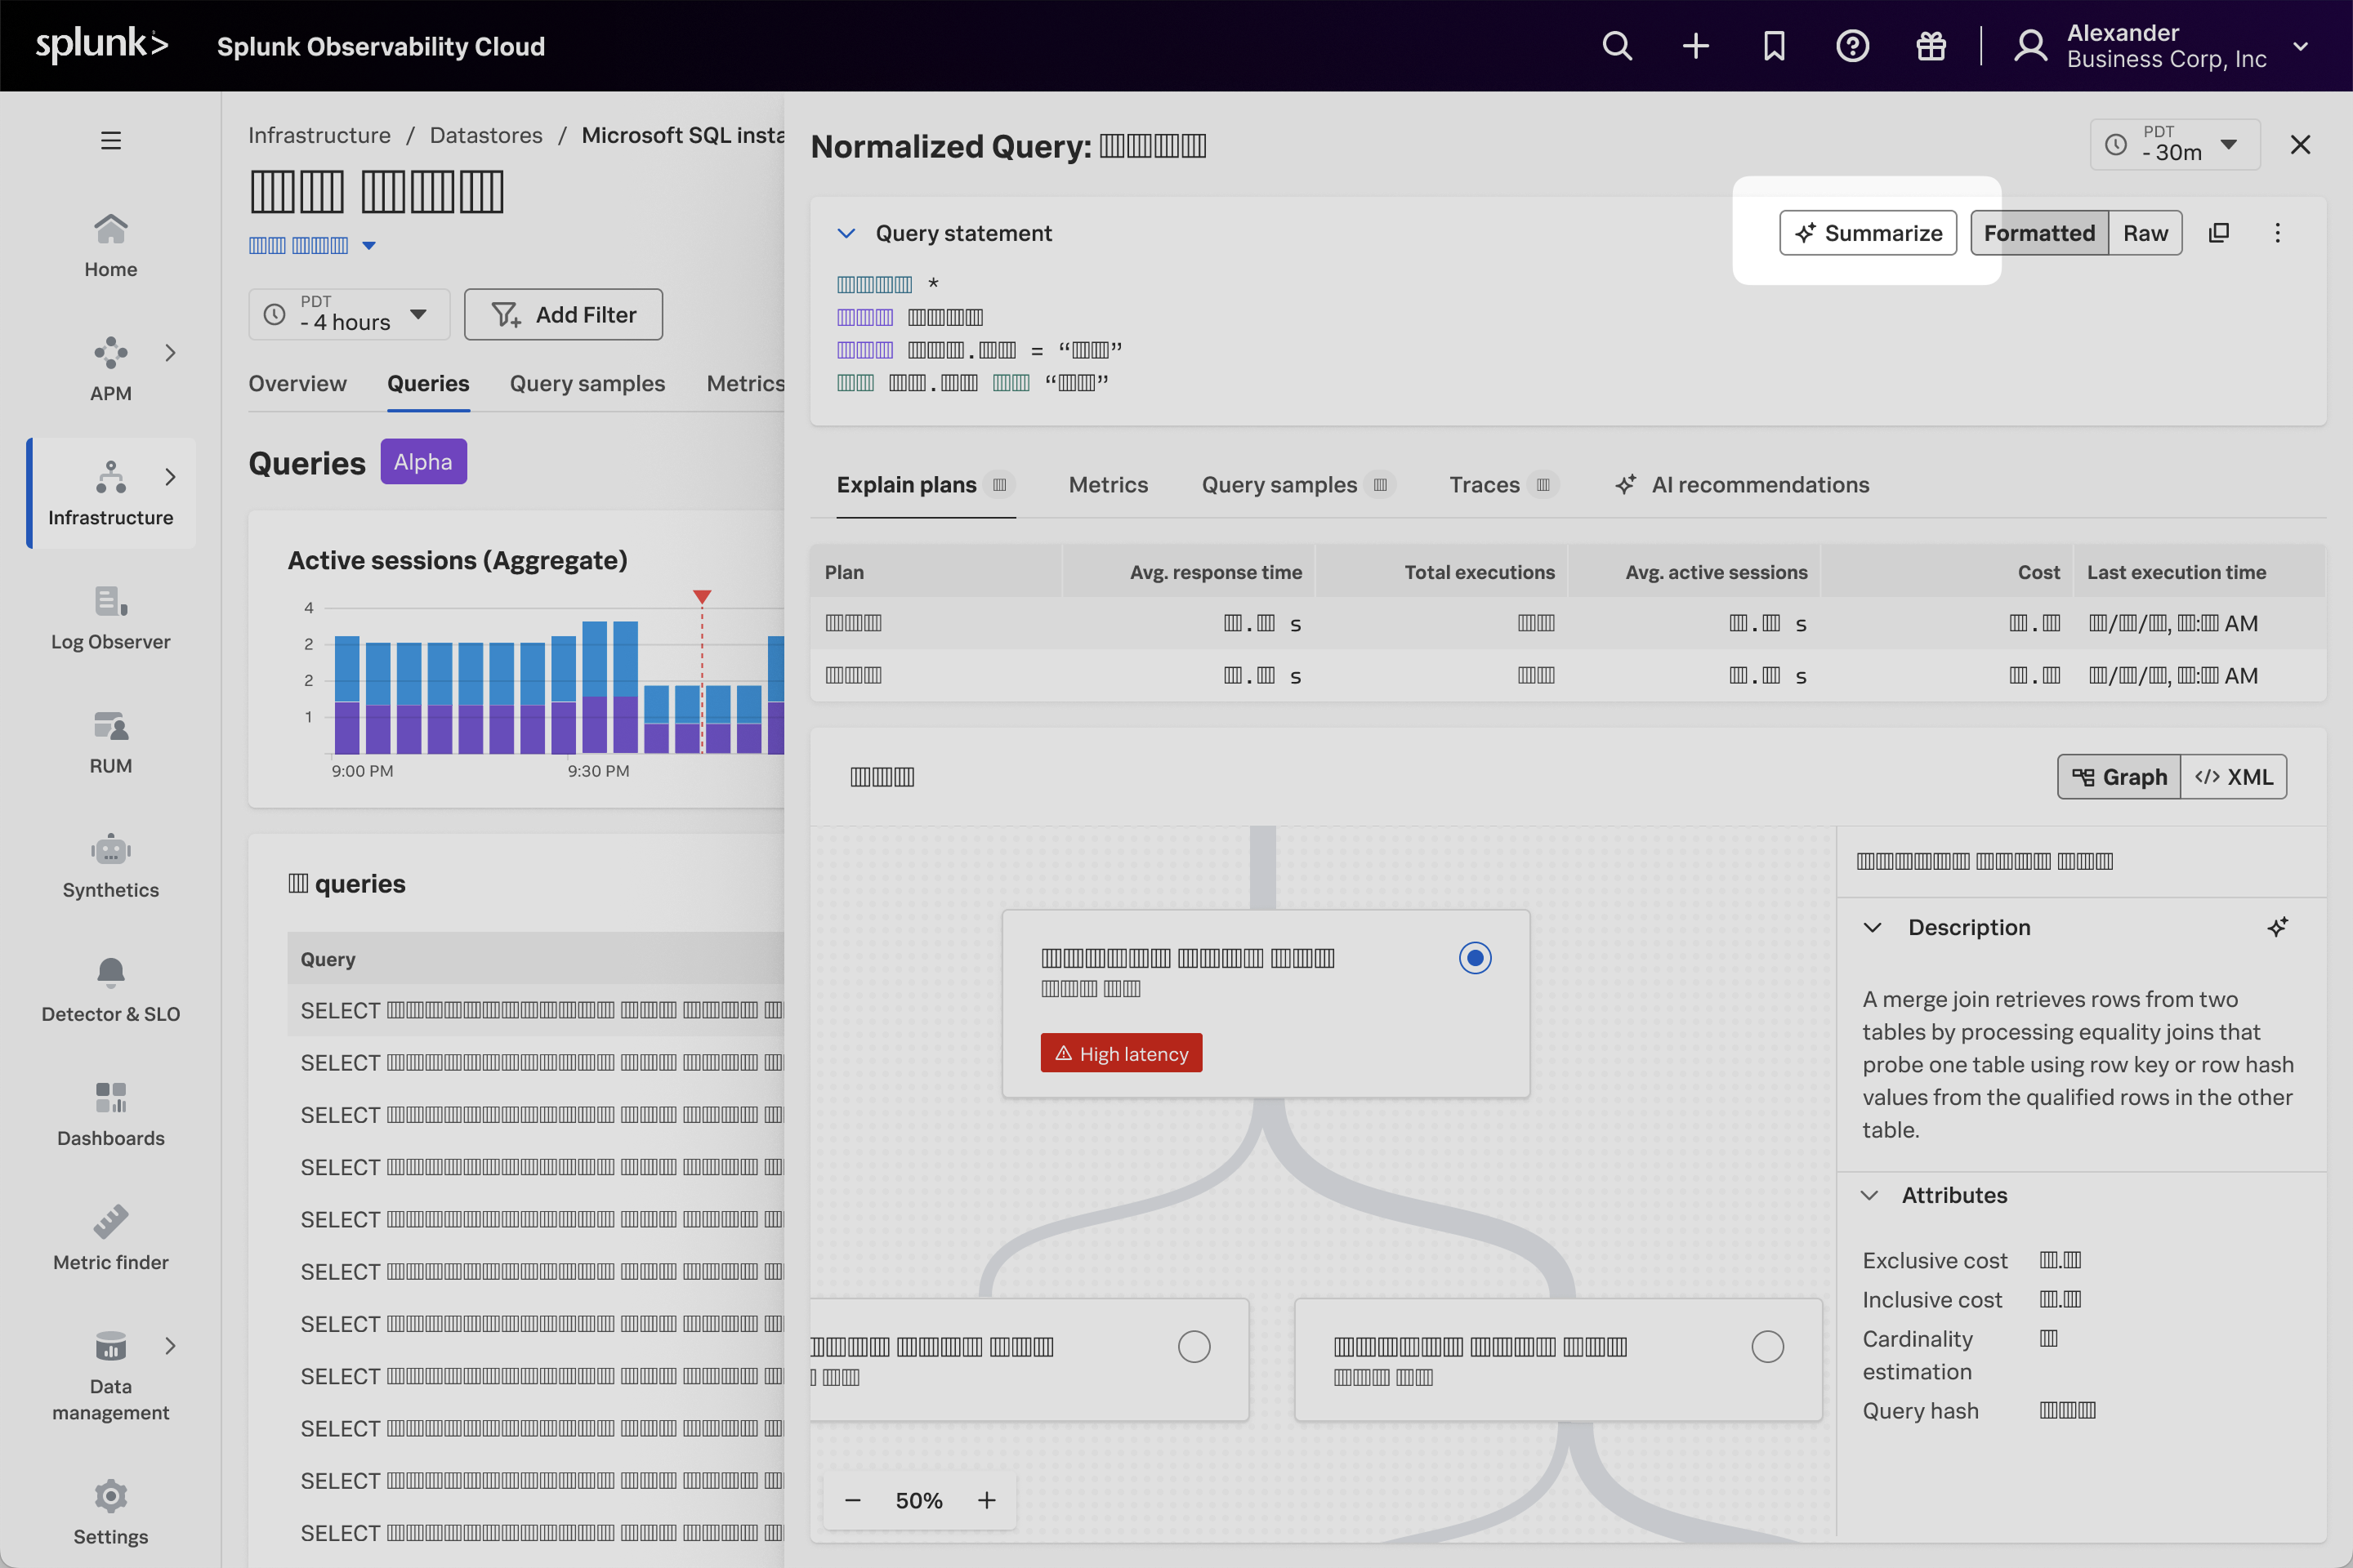Click the gift box what's new icon
The height and width of the screenshot is (1568, 2353).
click(1930, 46)
